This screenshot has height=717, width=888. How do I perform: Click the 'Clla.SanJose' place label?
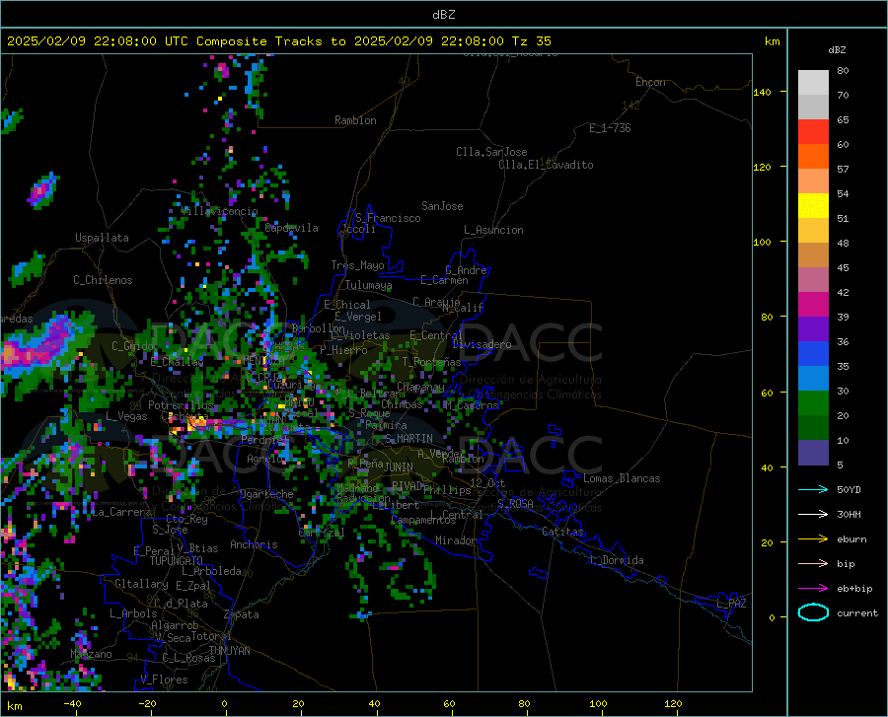click(491, 152)
